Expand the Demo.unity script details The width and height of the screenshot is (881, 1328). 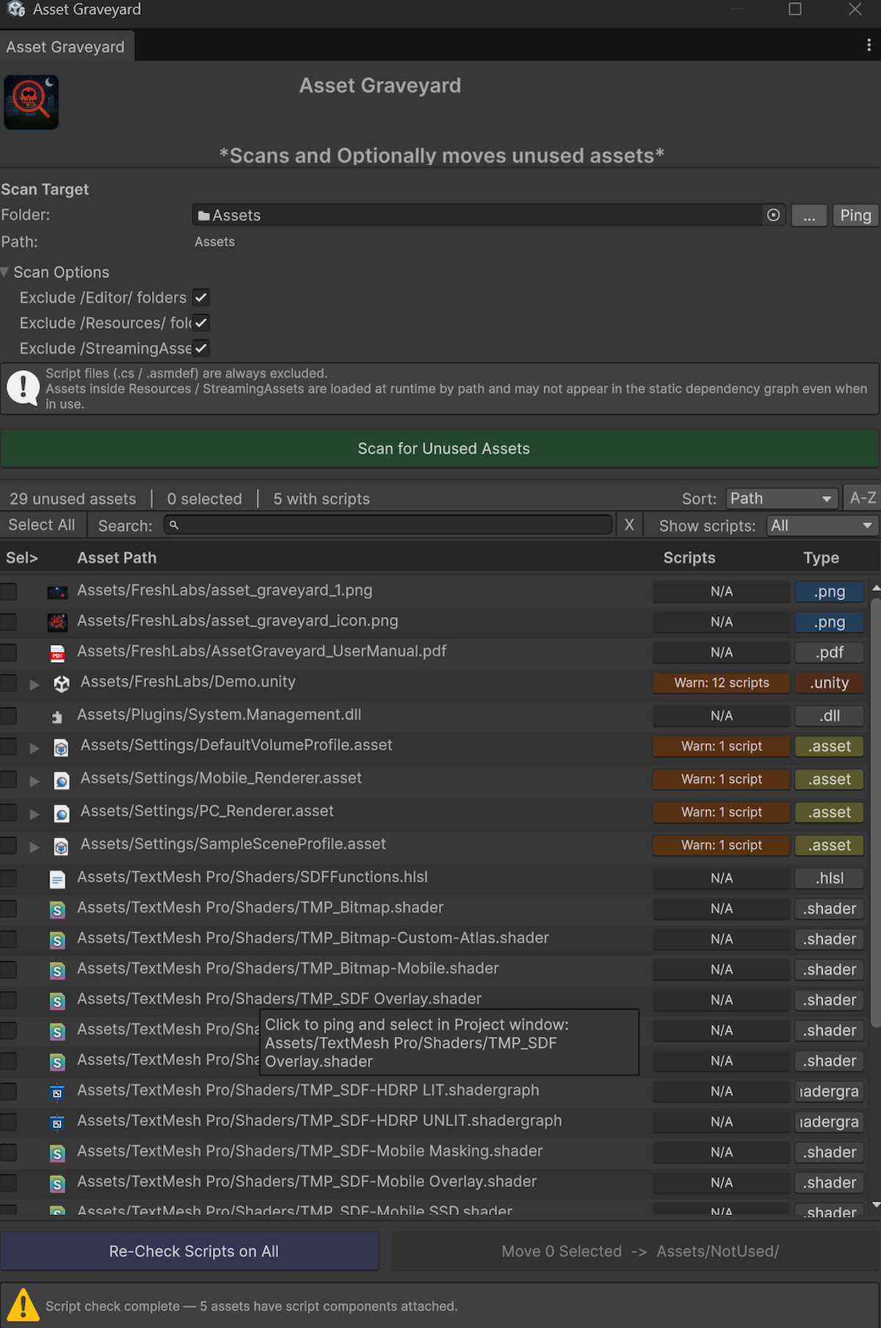34,685
